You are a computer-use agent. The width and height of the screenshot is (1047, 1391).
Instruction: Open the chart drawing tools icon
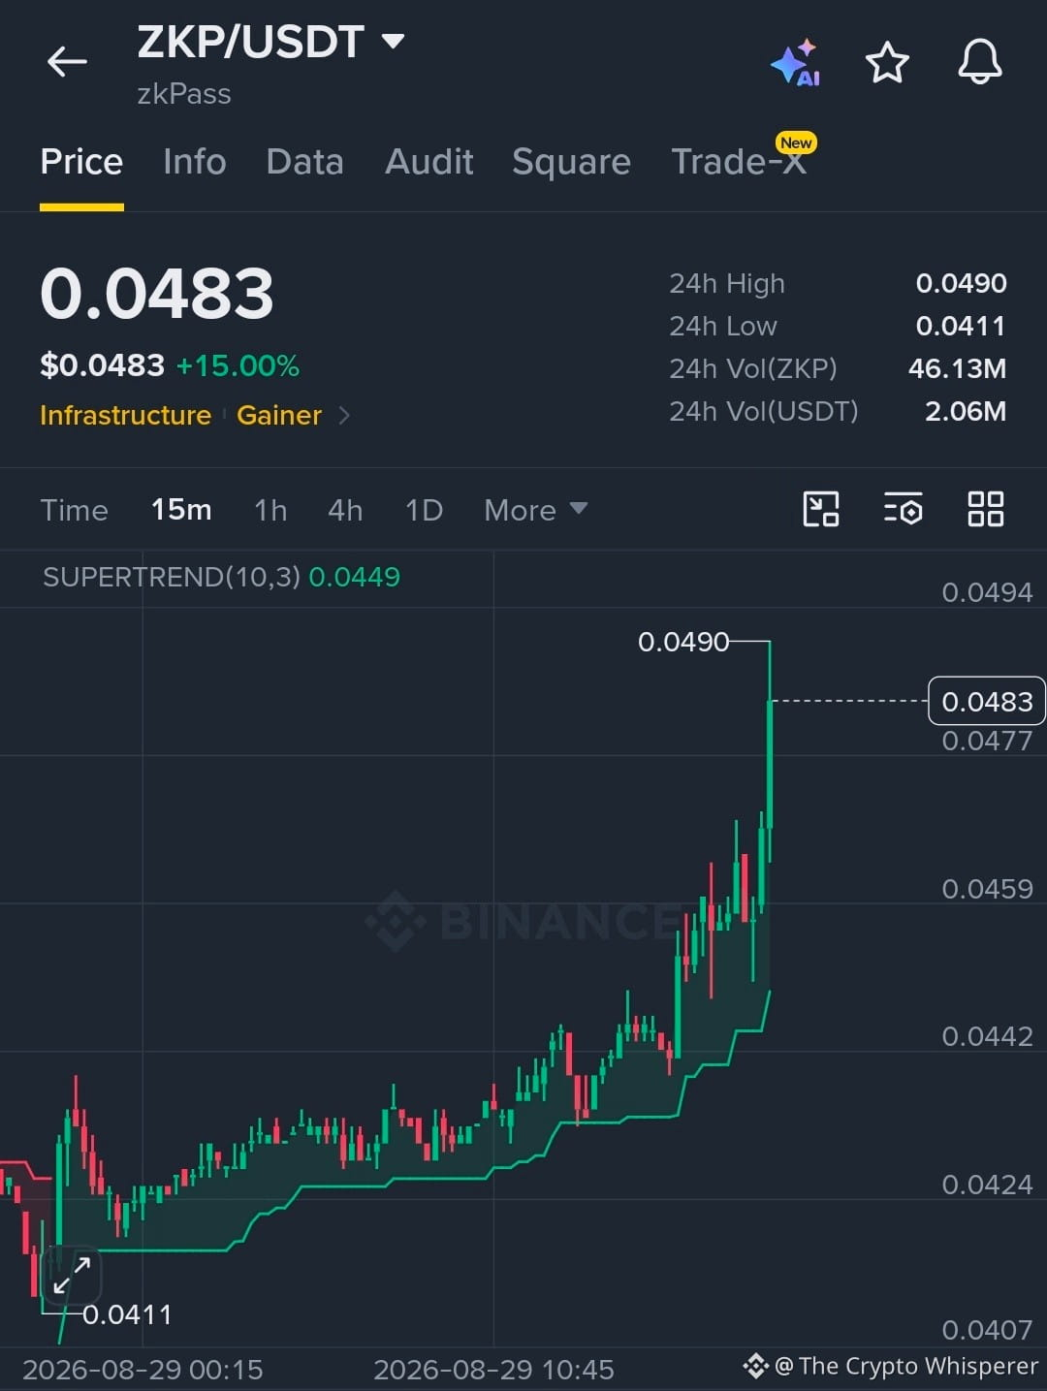821,509
